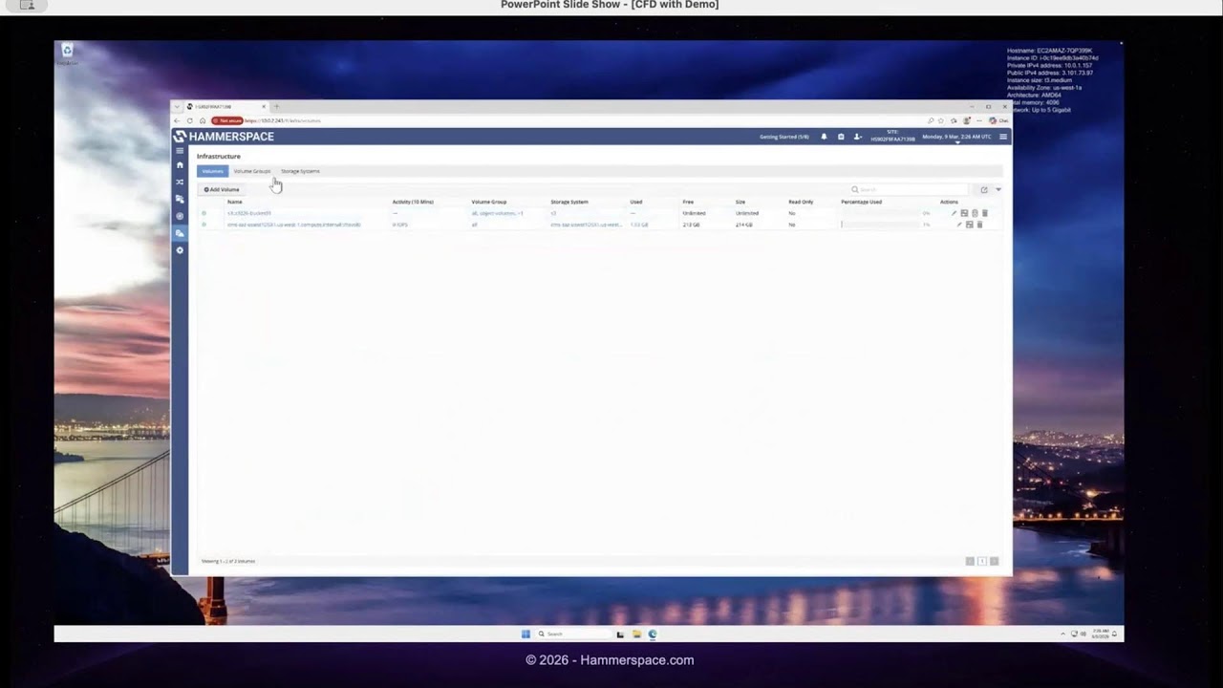Sort by the Read Only column header
This screenshot has height=688, width=1223.
click(x=801, y=202)
